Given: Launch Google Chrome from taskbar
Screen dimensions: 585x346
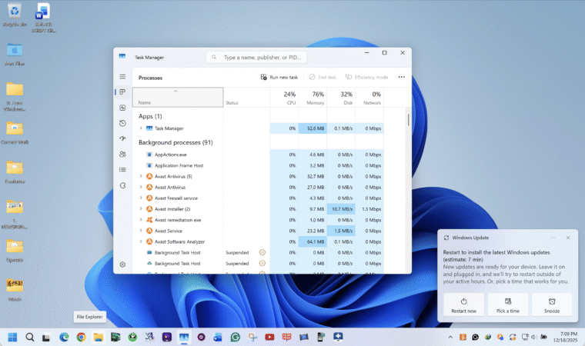Looking at the screenshot, I should coord(81,337).
